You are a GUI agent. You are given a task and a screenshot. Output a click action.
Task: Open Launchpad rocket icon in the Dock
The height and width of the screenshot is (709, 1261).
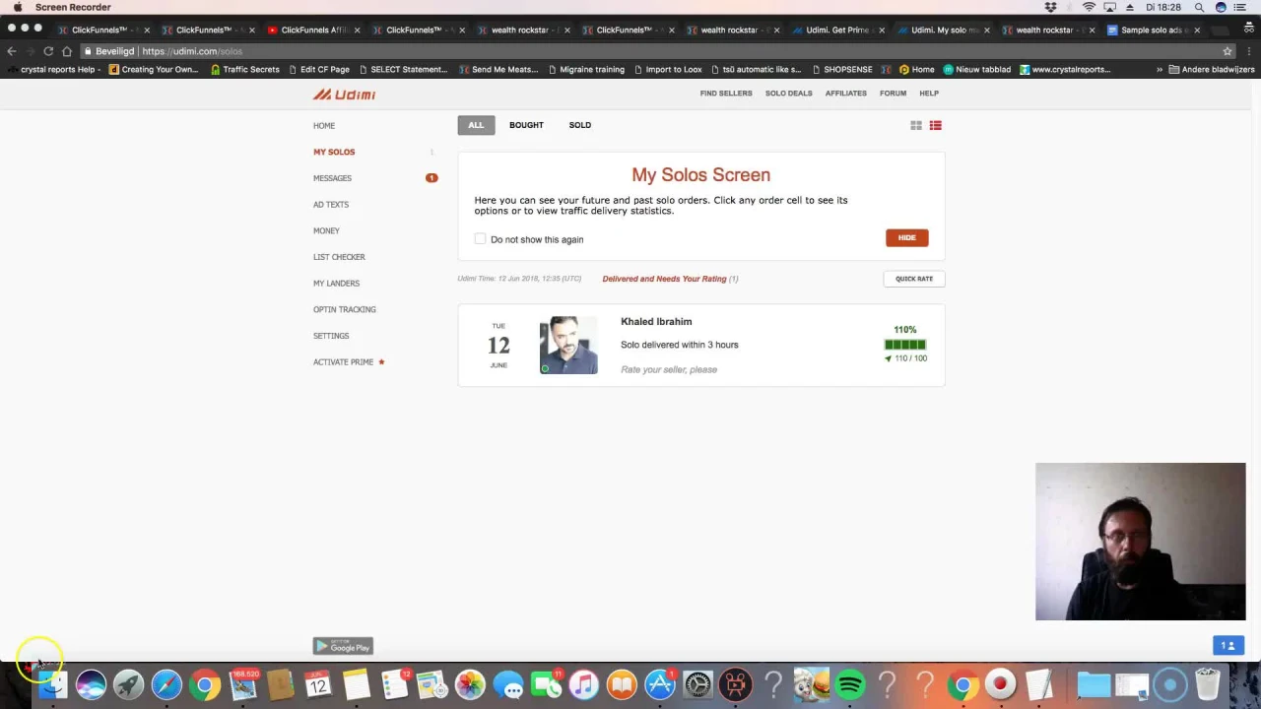(128, 684)
